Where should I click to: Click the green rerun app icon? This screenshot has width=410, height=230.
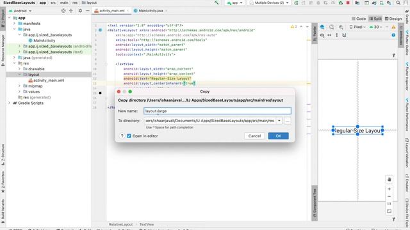point(296,3)
